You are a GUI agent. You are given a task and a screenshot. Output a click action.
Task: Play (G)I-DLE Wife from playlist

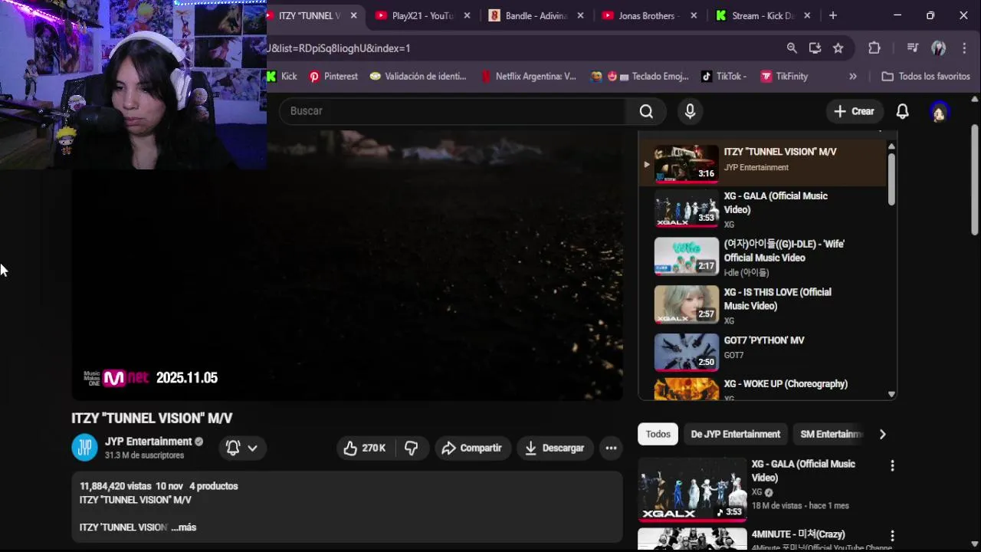coord(763,258)
